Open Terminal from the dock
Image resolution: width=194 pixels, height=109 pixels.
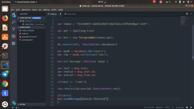click(x=5, y=55)
